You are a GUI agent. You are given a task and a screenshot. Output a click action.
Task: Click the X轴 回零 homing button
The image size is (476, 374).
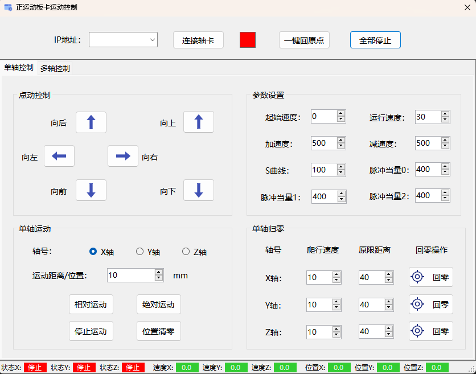pyautogui.click(x=431, y=277)
